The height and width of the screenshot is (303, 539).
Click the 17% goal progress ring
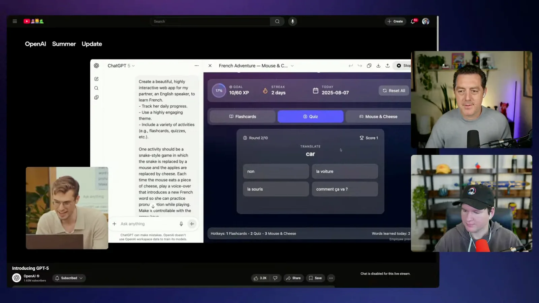tap(219, 91)
